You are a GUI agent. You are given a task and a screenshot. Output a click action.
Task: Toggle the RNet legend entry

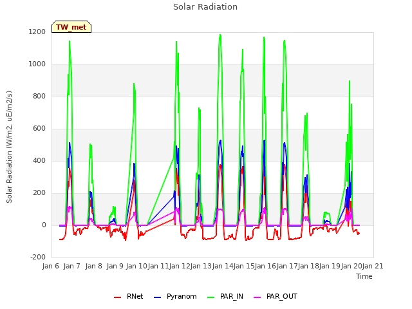pyautogui.click(x=129, y=296)
